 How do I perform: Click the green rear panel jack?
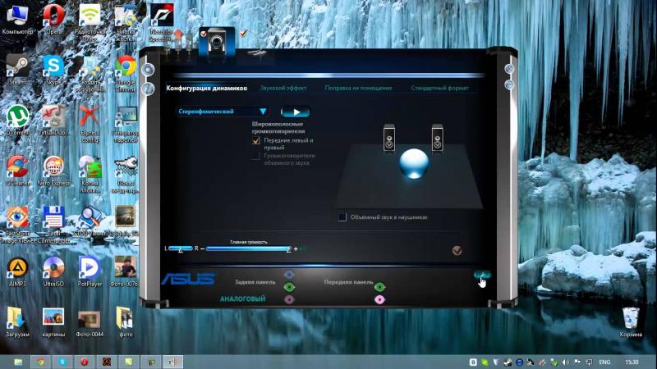(x=289, y=288)
